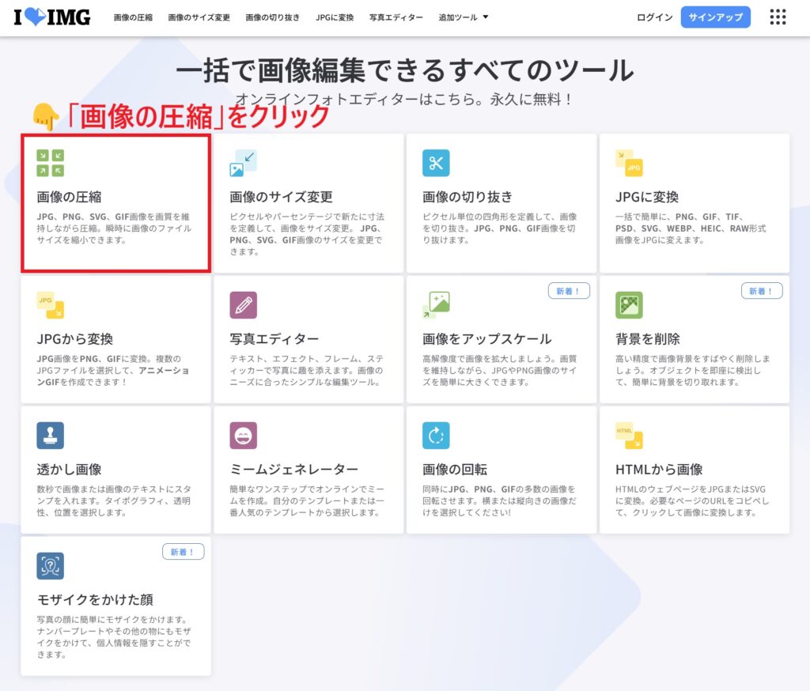Open 画像の圧縮 in the top navigation
The image size is (810, 691).
(x=133, y=17)
